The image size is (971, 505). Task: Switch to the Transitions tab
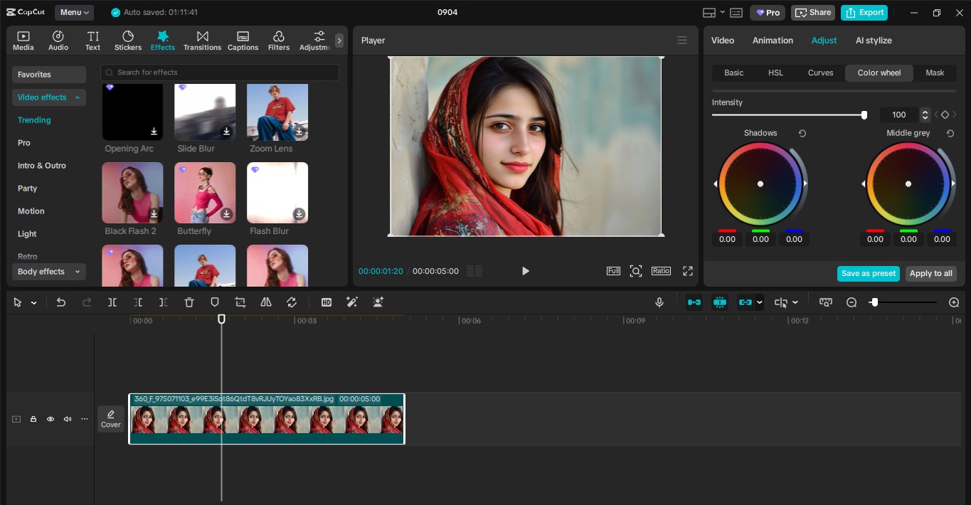tap(202, 40)
